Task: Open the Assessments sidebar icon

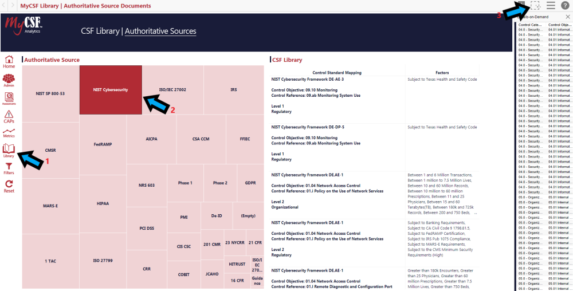Action: (x=9, y=99)
